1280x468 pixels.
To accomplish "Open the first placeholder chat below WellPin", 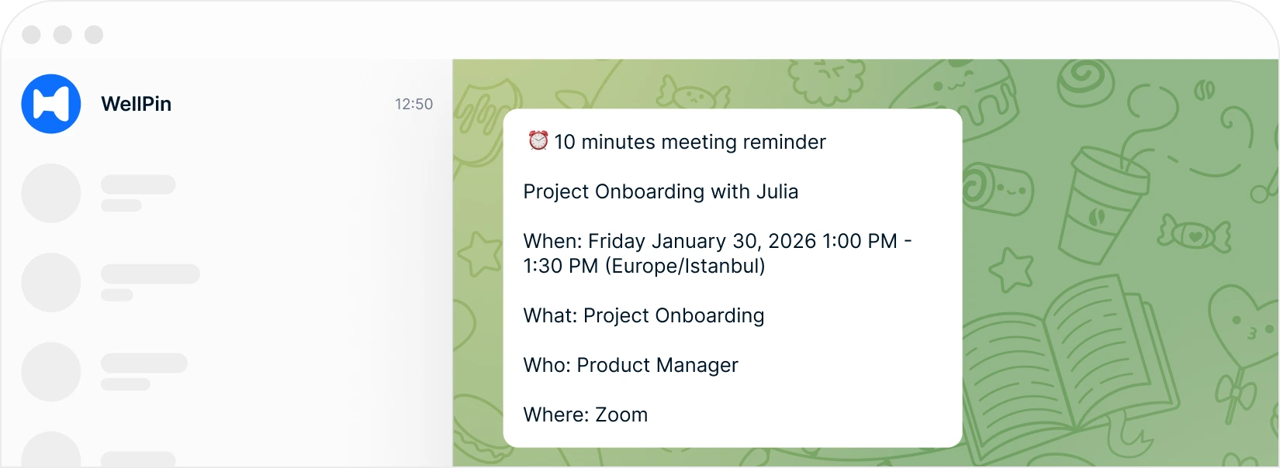I will [227, 193].
